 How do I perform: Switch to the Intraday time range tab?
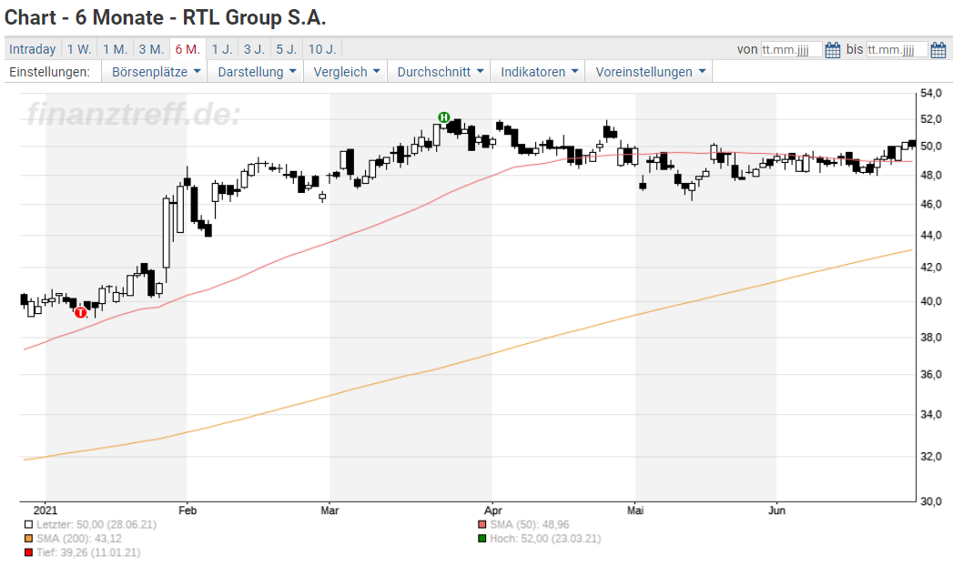[32, 49]
